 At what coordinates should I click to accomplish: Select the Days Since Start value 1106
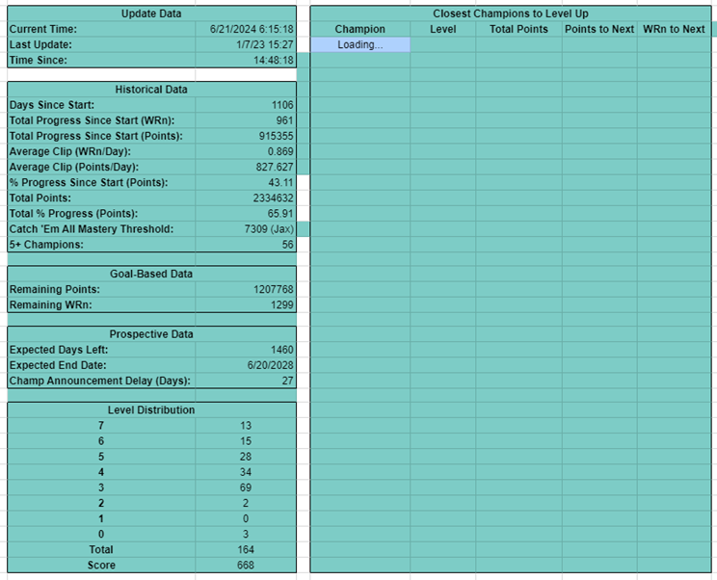[246, 105]
